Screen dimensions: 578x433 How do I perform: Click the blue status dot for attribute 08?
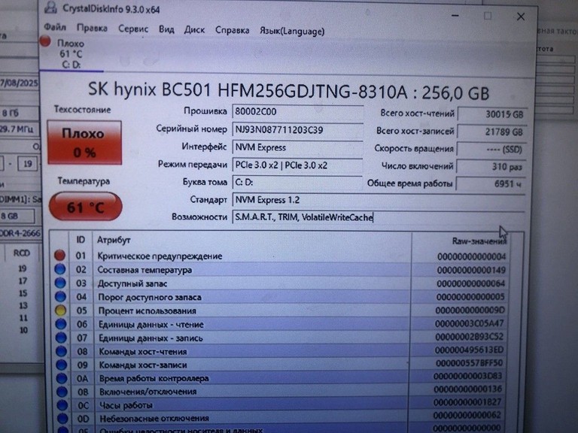61,351
